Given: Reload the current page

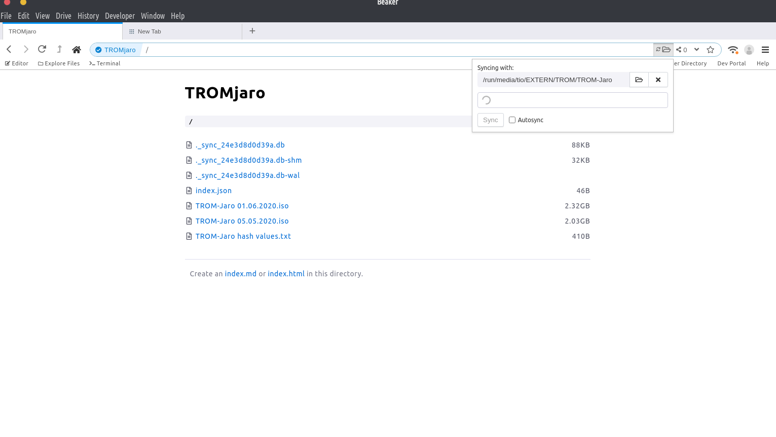Looking at the screenshot, I should [x=42, y=49].
